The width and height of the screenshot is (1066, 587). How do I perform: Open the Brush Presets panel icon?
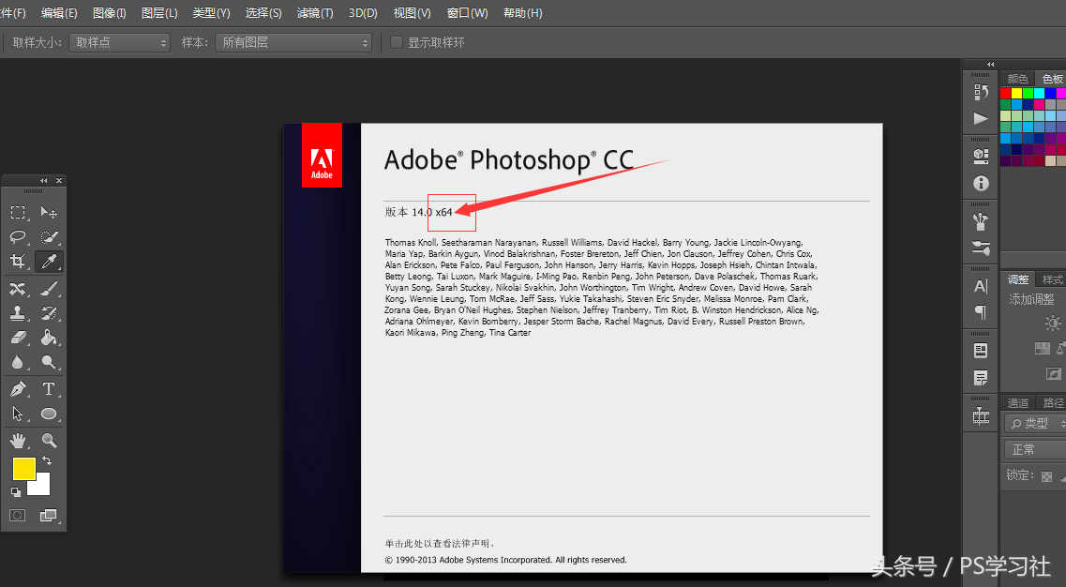[981, 221]
